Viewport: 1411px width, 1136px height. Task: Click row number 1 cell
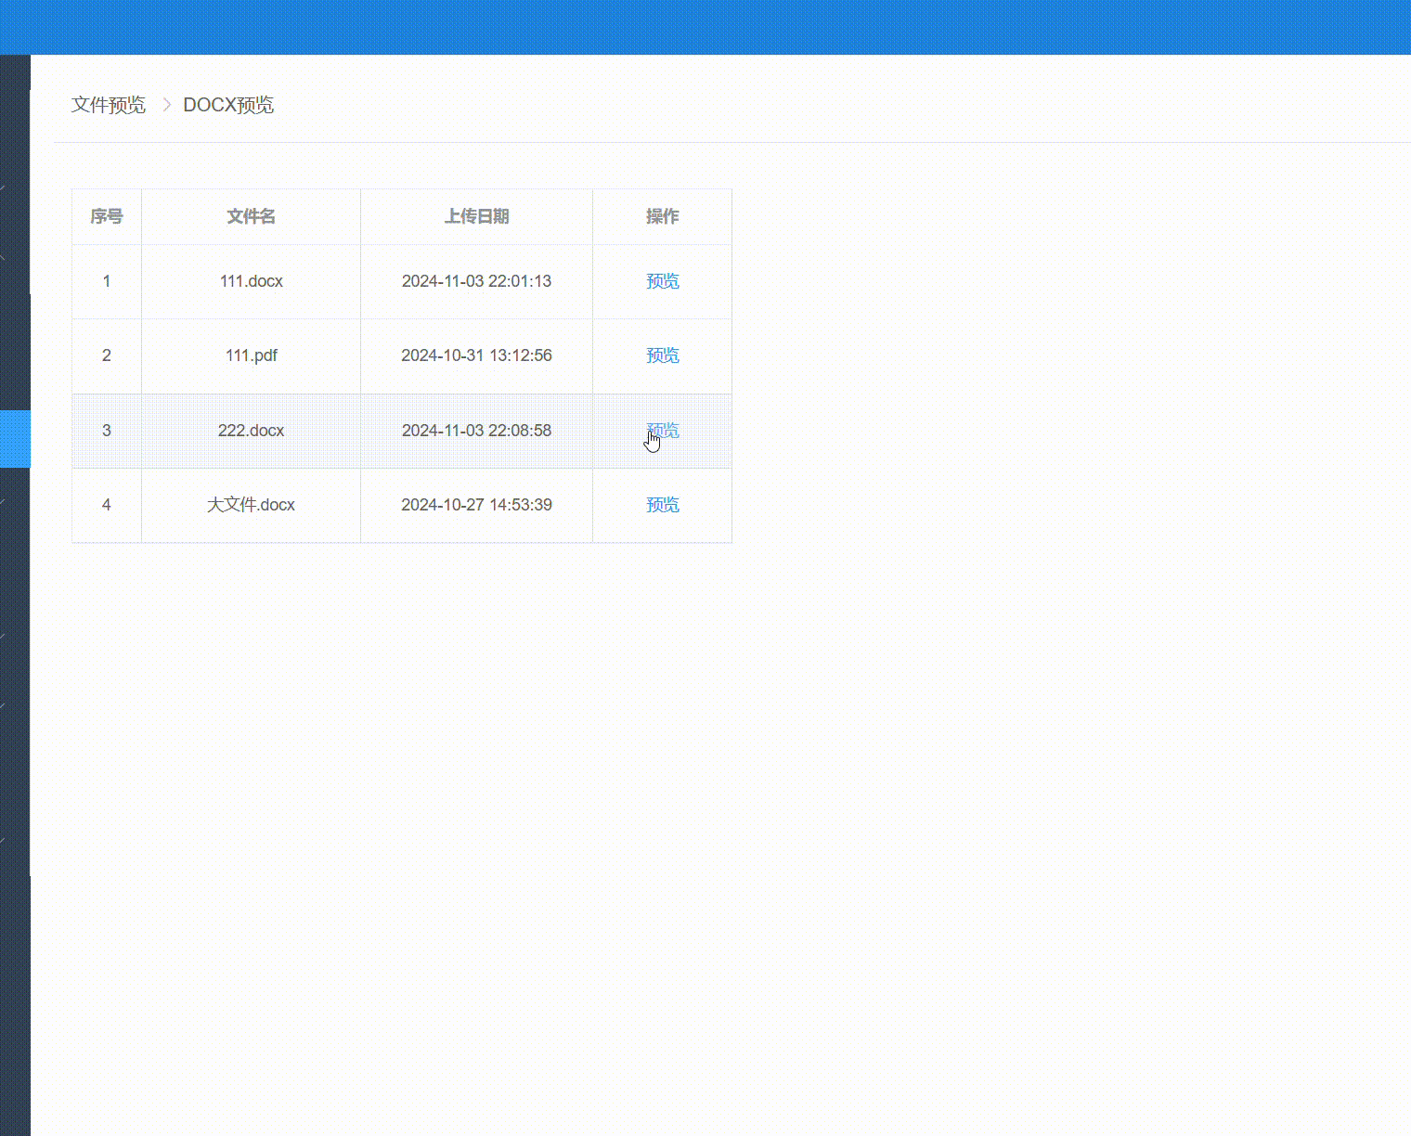(x=107, y=281)
